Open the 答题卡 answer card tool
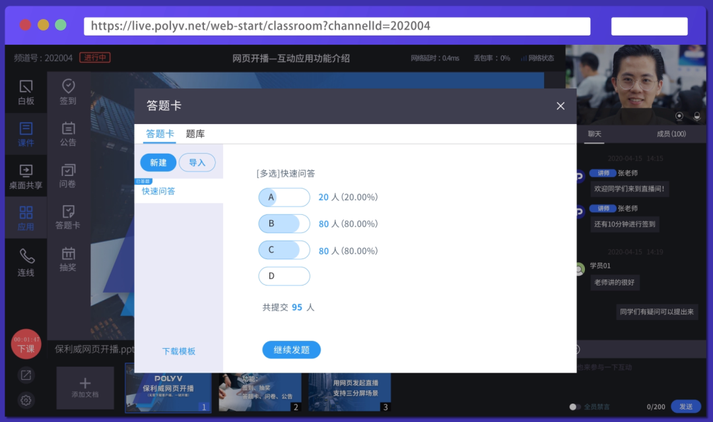This screenshot has height=422, width=713. [67, 218]
